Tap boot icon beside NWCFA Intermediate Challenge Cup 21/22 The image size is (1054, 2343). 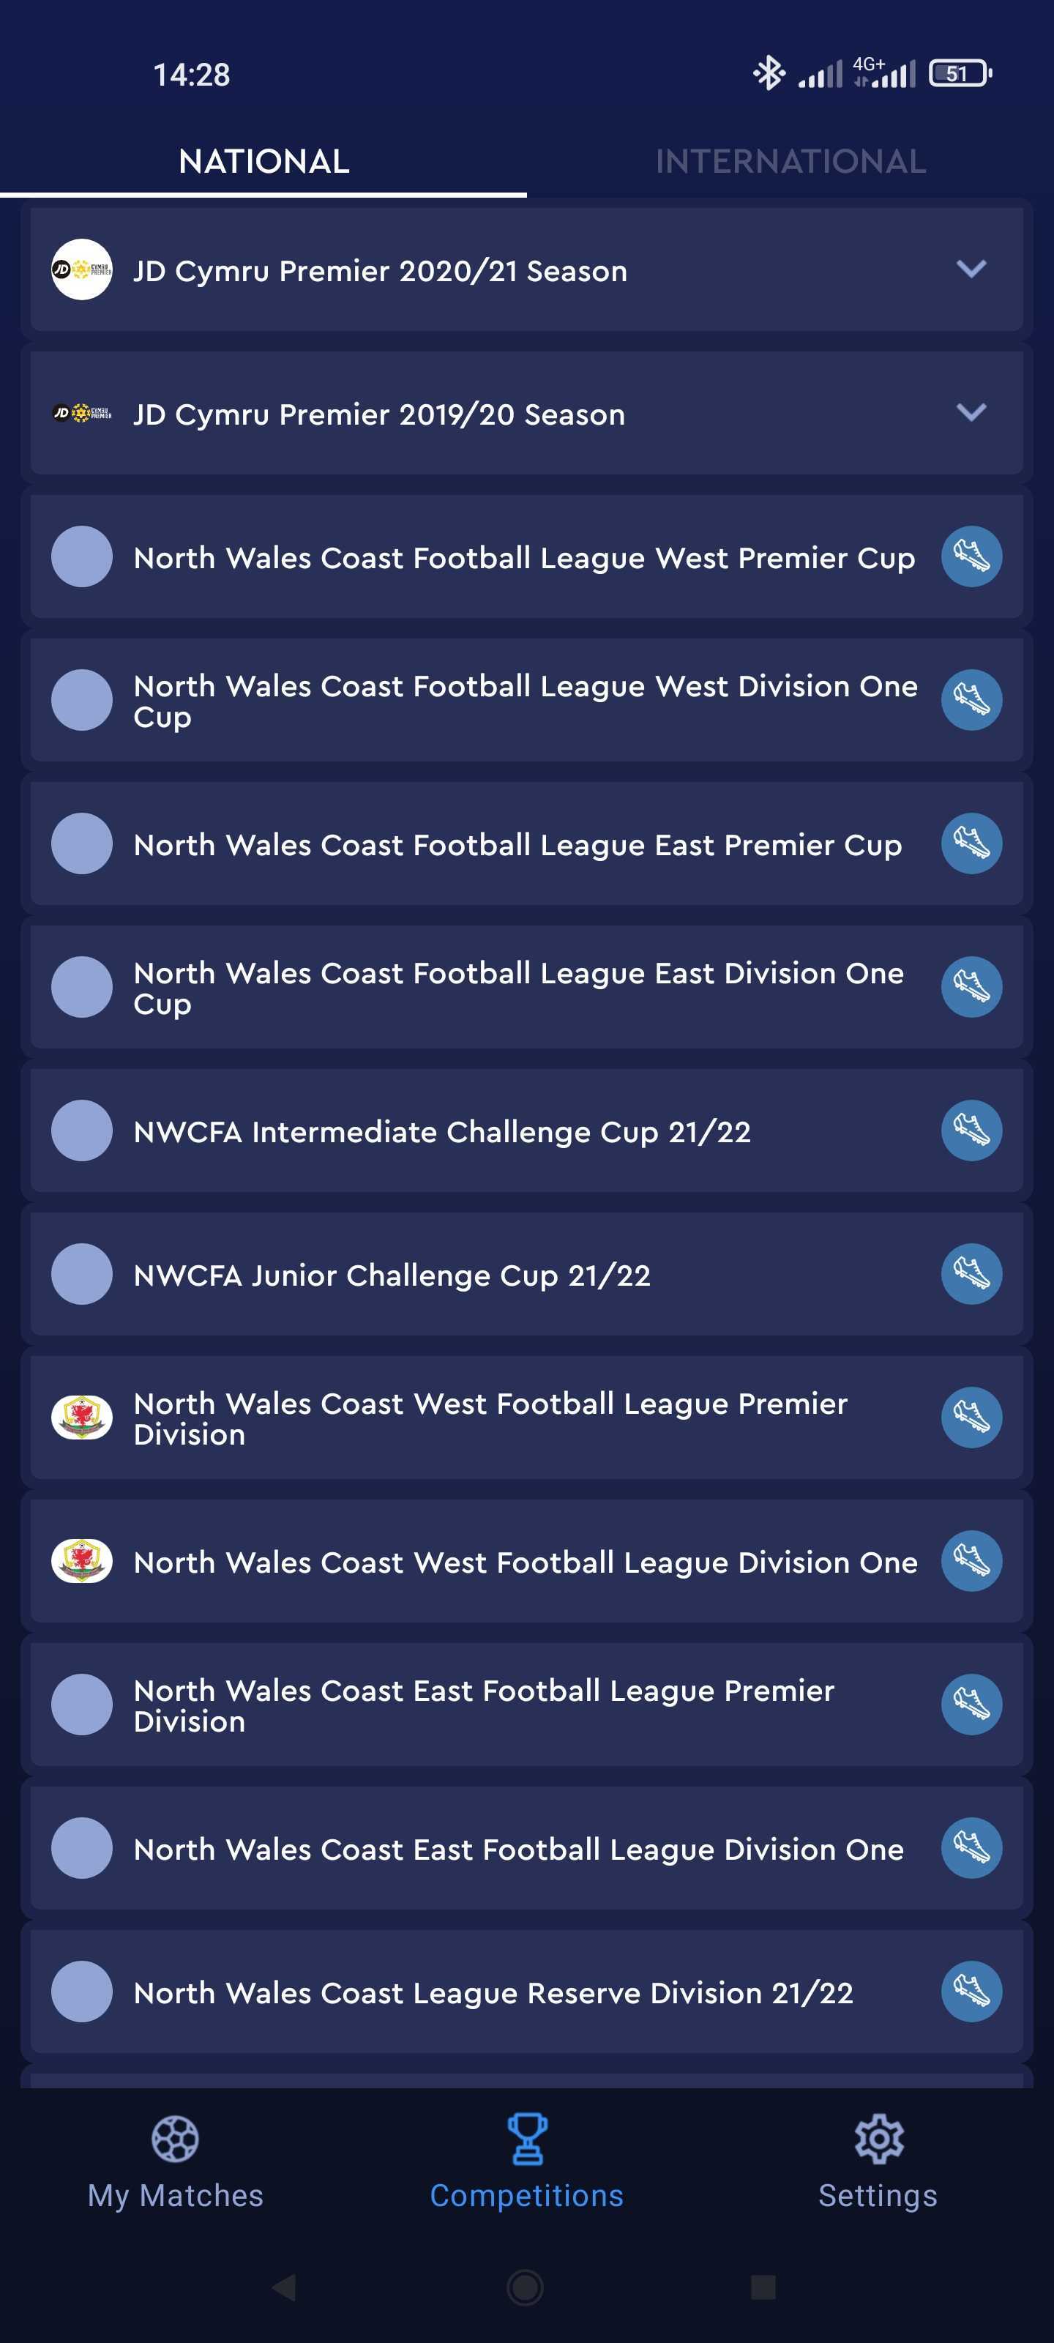coord(971,1130)
